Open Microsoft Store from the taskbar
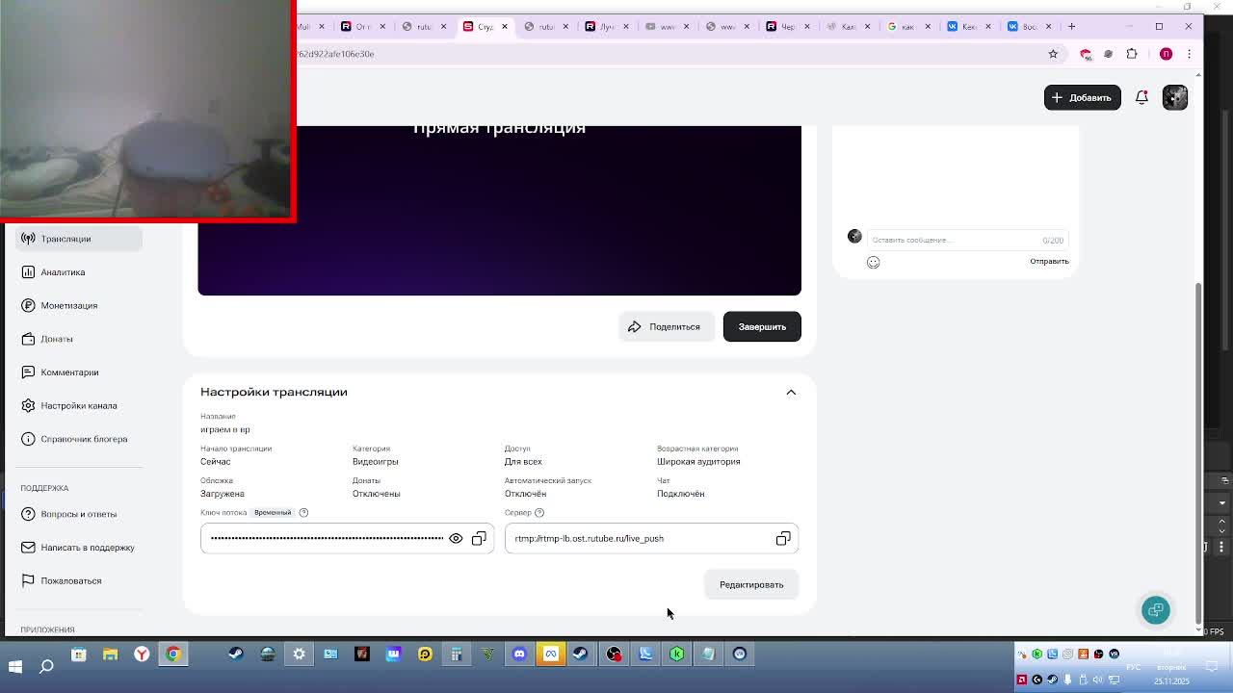The image size is (1233, 693). (79, 654)
